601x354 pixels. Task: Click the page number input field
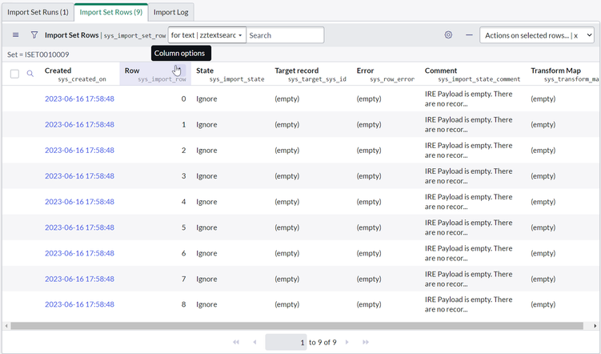click(286, 342)
